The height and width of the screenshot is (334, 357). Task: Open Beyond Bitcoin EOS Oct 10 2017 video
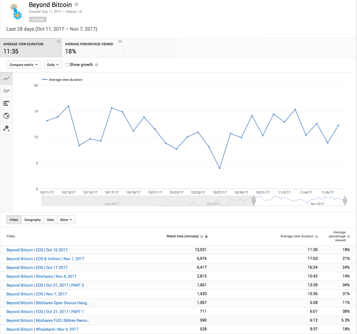tap(37, 250)
